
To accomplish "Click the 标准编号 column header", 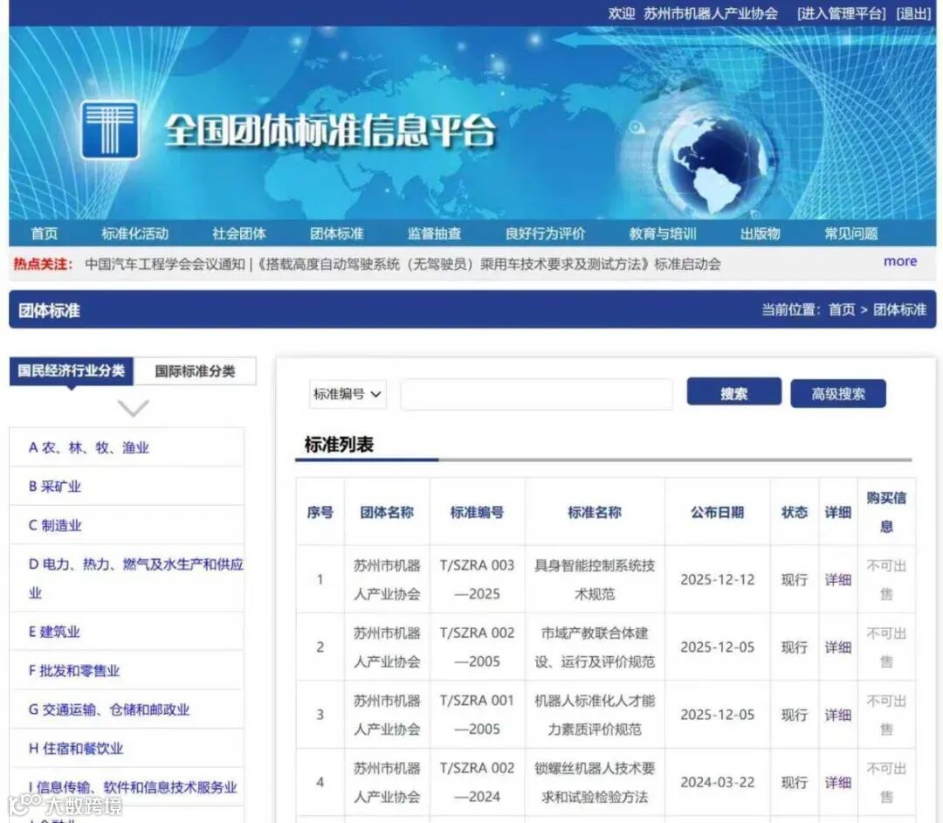I will point(477,512).
